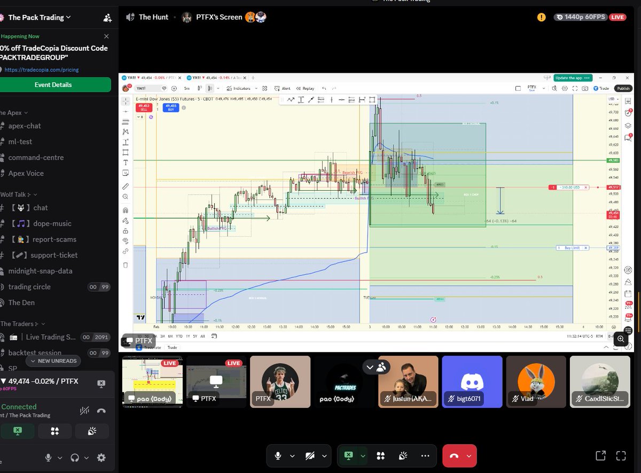
Task: Toggle camera in bottom call controls
Action: (310, 456)
